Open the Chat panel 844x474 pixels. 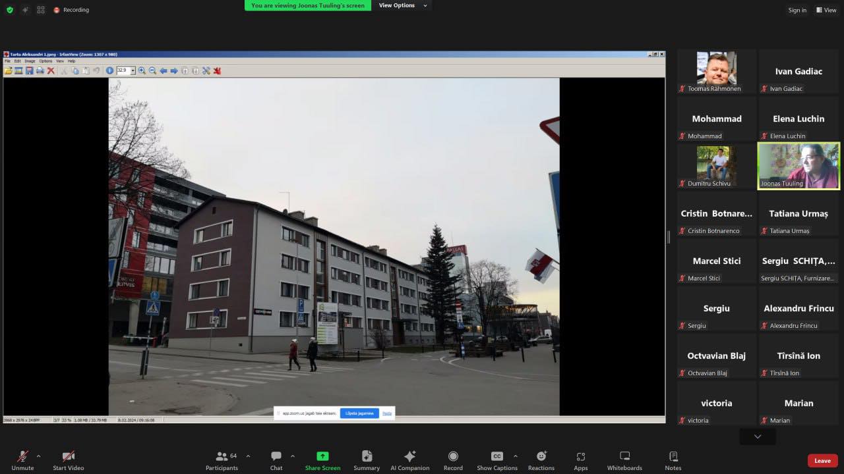pos(276,460)
